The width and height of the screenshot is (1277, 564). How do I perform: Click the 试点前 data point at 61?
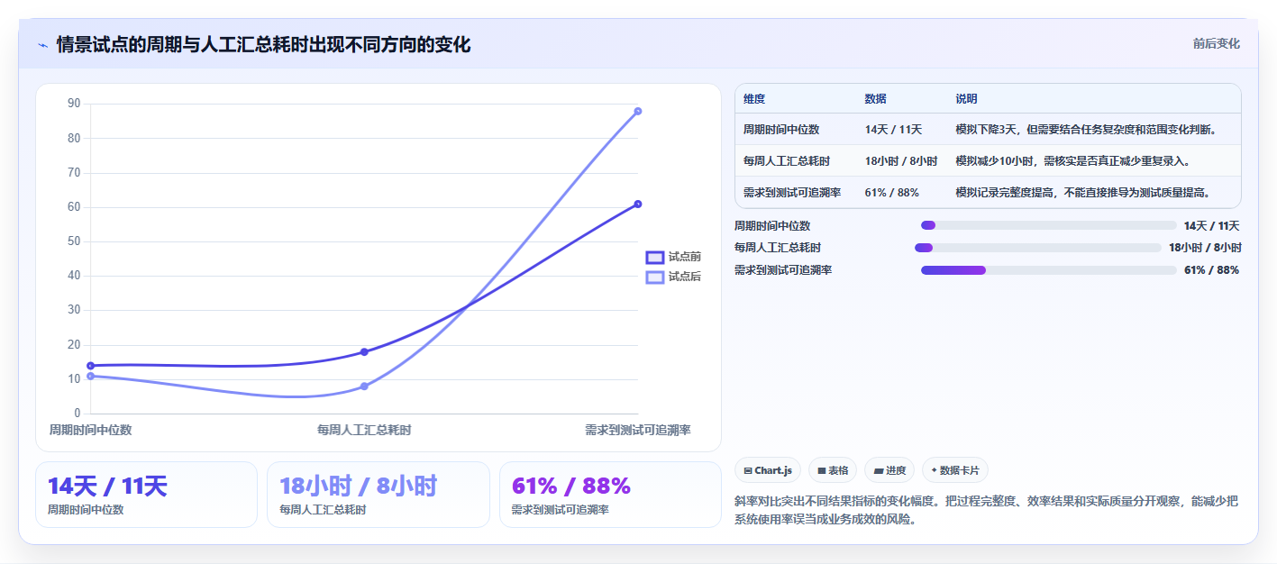638,204
